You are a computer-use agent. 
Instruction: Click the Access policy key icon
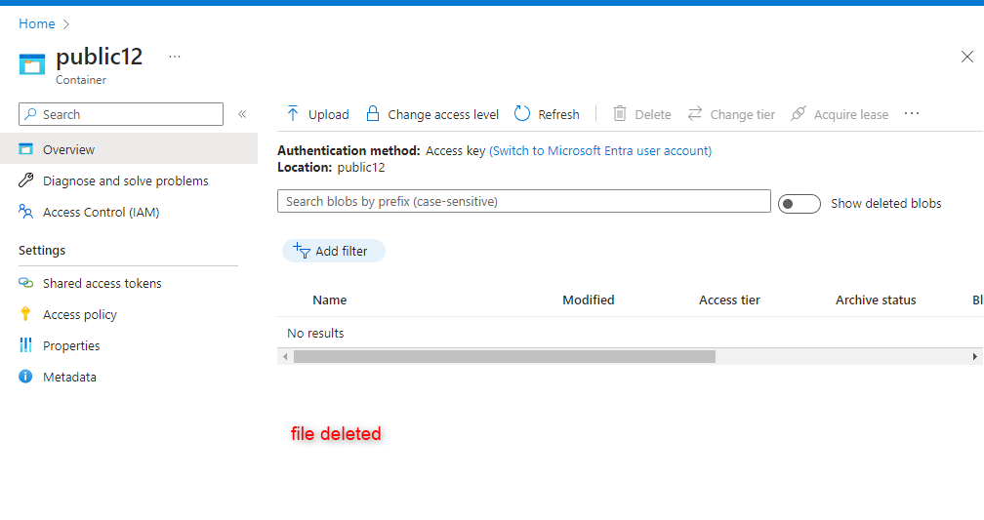pos(25,314)
